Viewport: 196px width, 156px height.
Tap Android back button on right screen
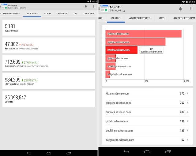click(126, 152)
